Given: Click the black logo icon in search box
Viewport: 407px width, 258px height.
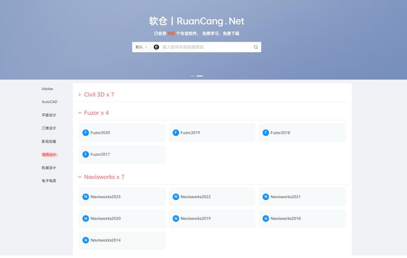Looking at the screenshot, I should pos(157,47).
